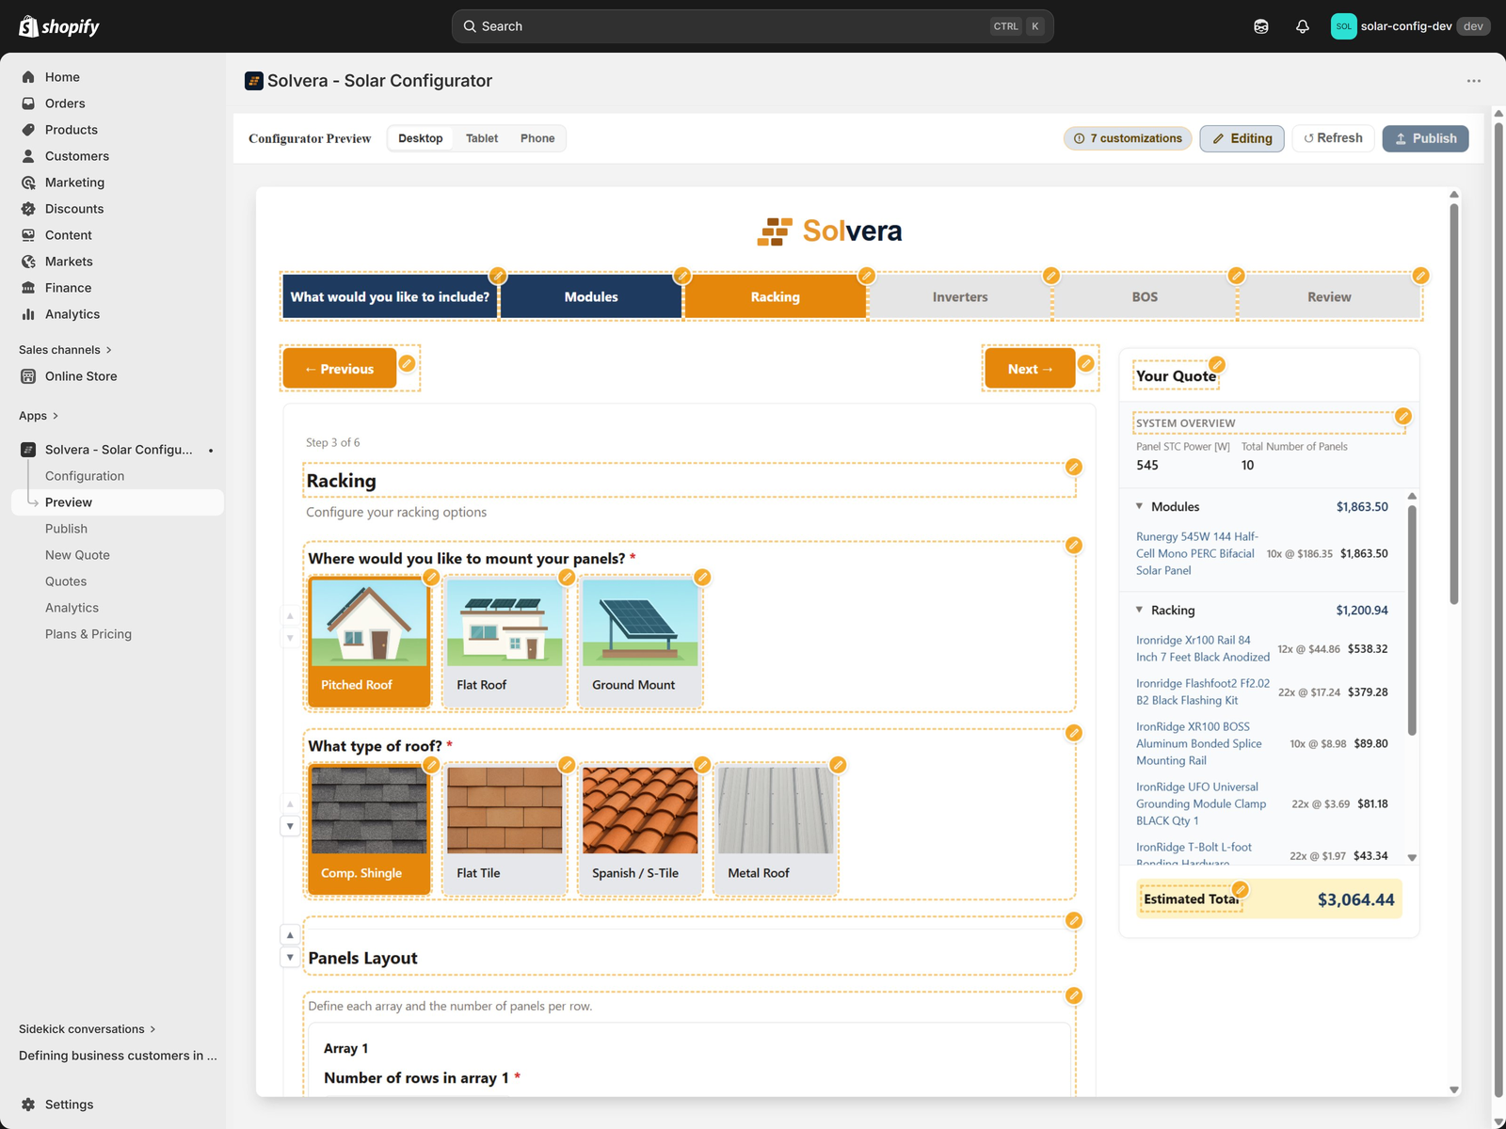
Task: Click the Customers person icon
Action: point(28,156)
